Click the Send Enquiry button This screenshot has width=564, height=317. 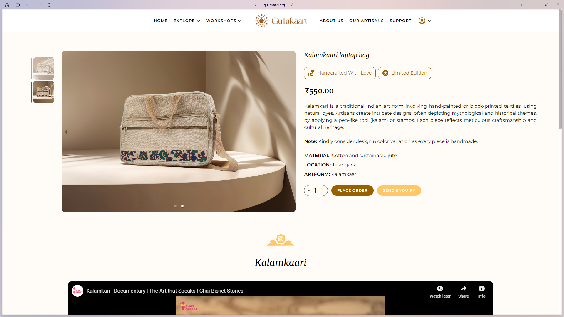point(399,190)
